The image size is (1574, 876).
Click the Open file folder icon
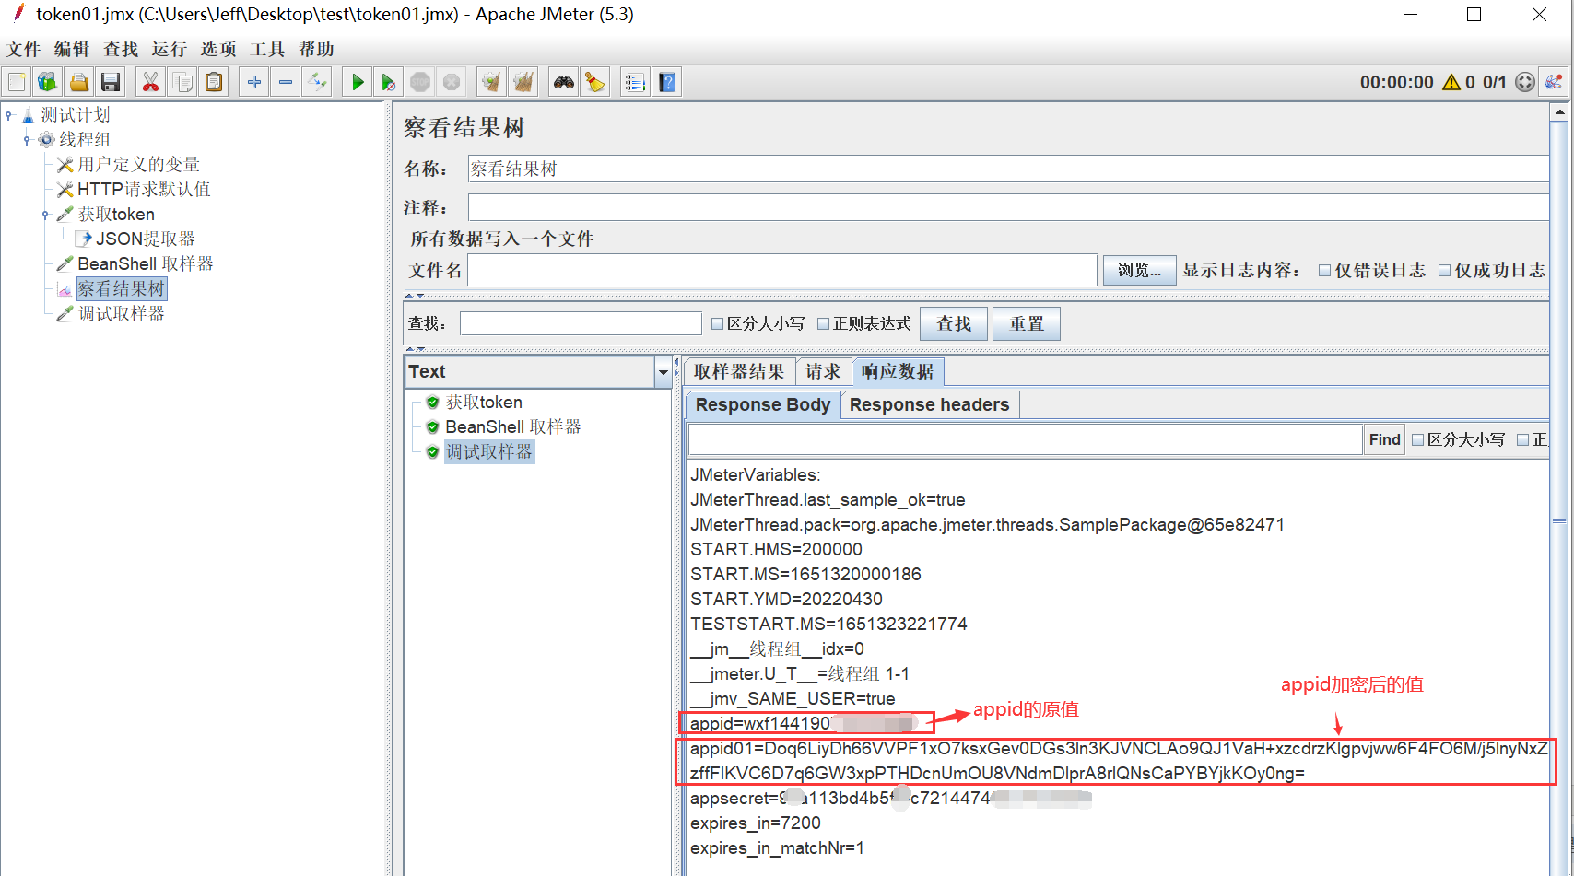79,83
